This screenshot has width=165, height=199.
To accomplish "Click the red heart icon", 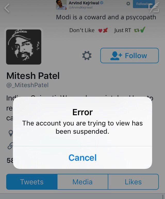I will point(100,30).
